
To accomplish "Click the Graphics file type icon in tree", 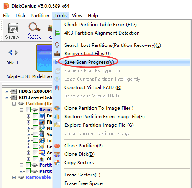I will [42, 147].
